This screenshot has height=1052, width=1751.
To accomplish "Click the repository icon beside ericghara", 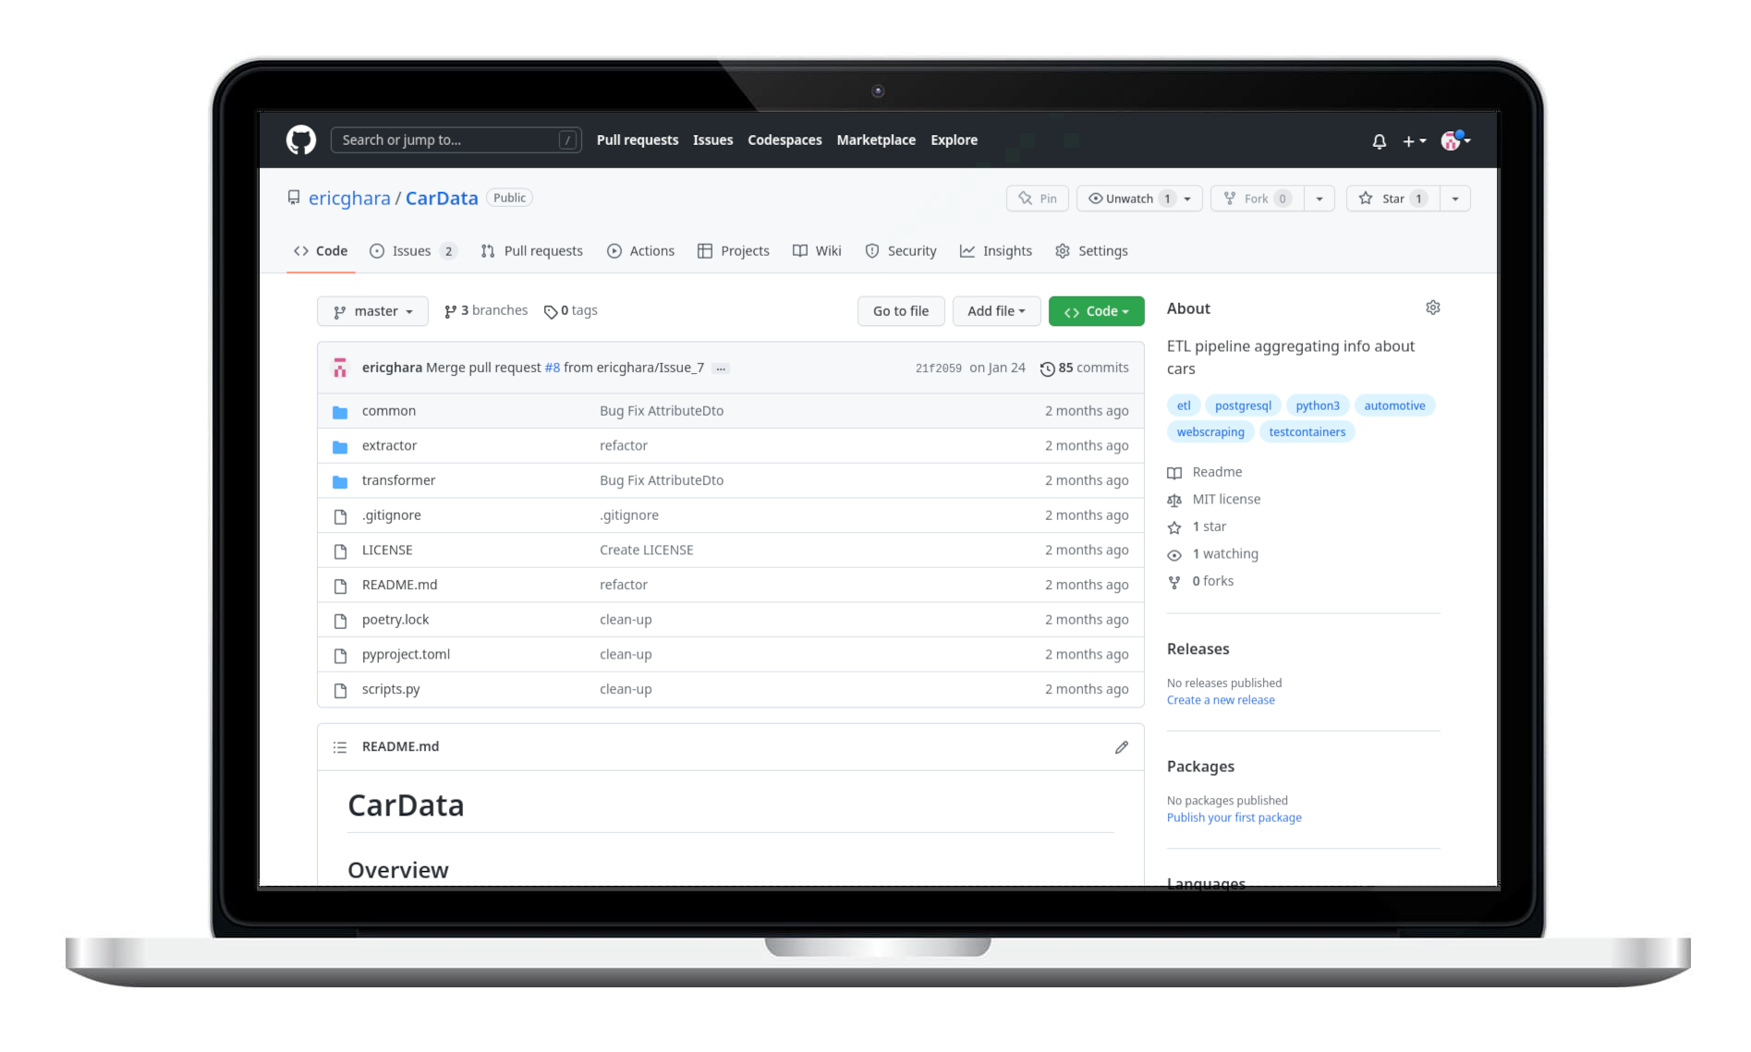I will coord(294,198).
